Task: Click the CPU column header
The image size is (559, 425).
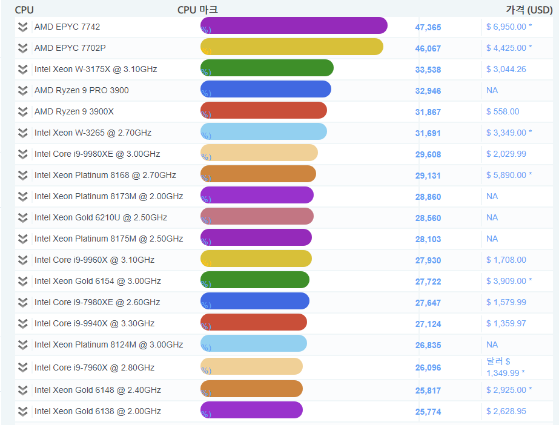Action: click(24, 10)
